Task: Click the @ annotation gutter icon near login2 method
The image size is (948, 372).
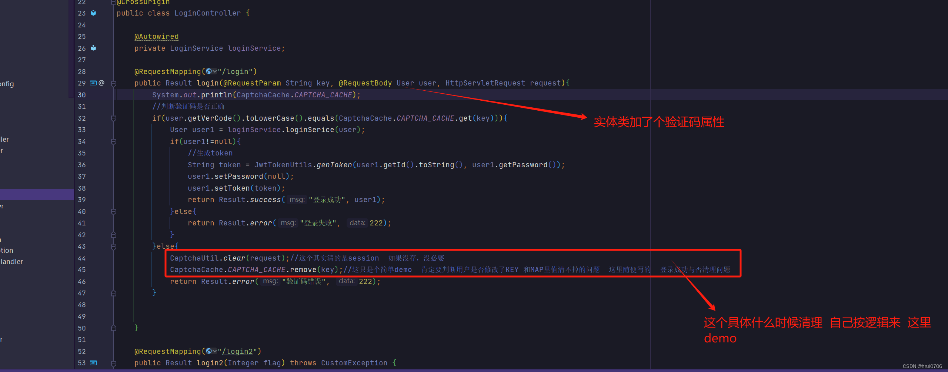Action: click(102, 363)
